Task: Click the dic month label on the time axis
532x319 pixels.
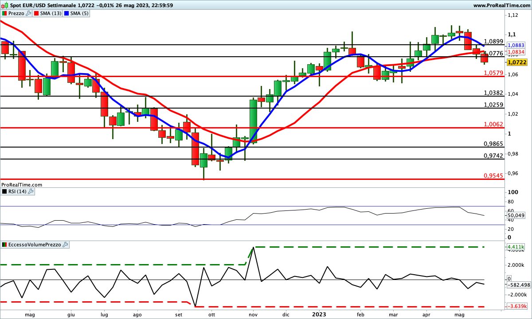Action: [286, 315]
